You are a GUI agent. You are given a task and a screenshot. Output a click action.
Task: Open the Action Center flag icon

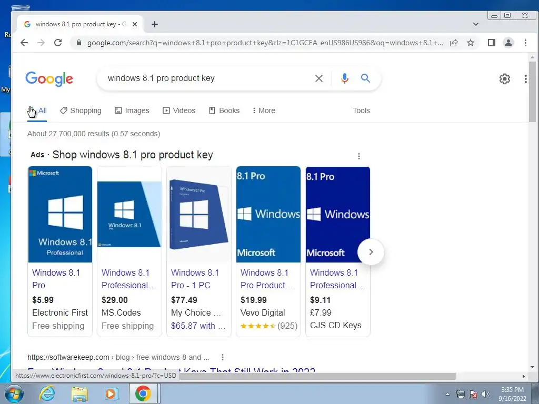tap(473, 394)
